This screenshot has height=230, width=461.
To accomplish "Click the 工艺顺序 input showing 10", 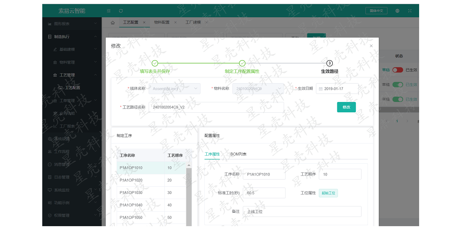I will click(340, 174).
